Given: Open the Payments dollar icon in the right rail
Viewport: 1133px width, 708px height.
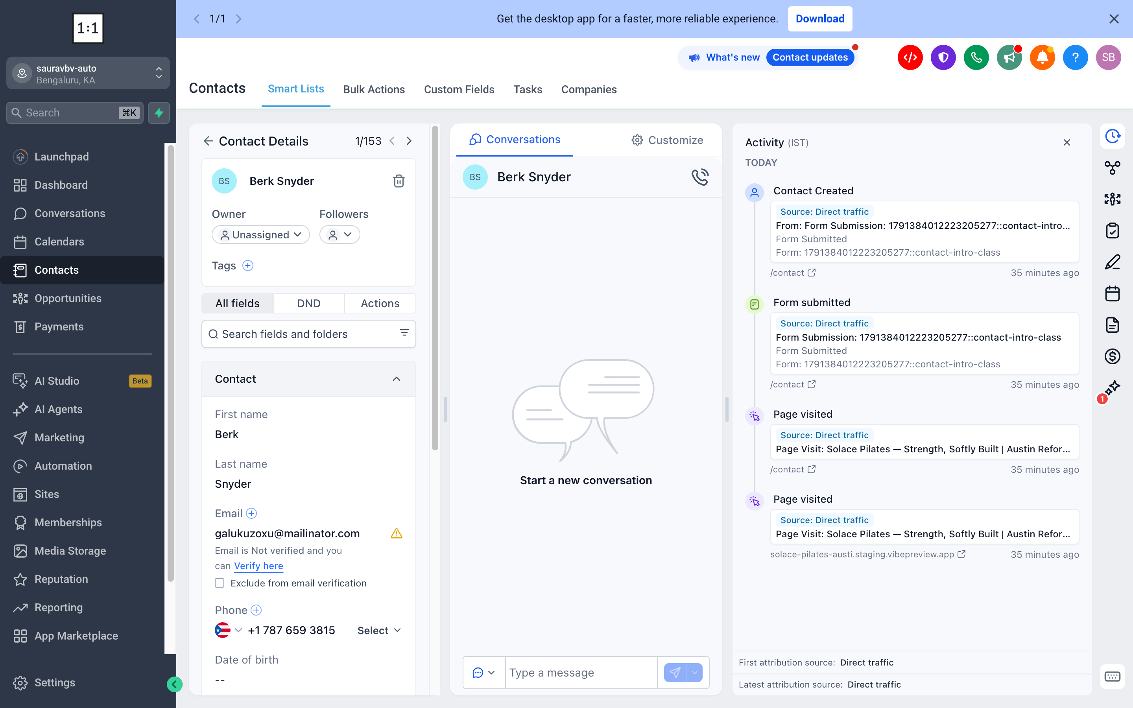Looking at the screenshot, I should pyautogui.click(x=1112, y=356).
